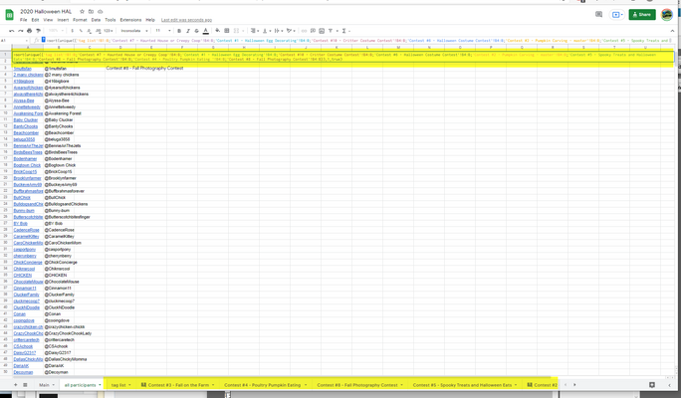Viewport: 681px width, 398px height.
Task: Activate the paint format tool
Action: click(x=38, y=31)
